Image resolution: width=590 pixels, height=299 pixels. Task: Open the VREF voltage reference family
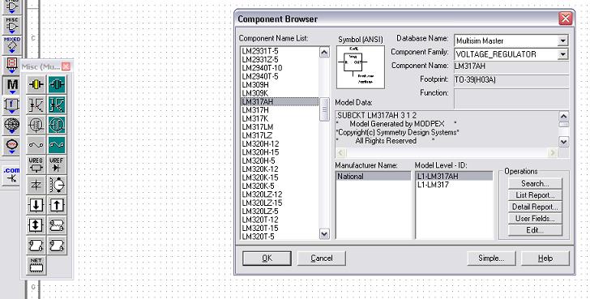[57, 165]
